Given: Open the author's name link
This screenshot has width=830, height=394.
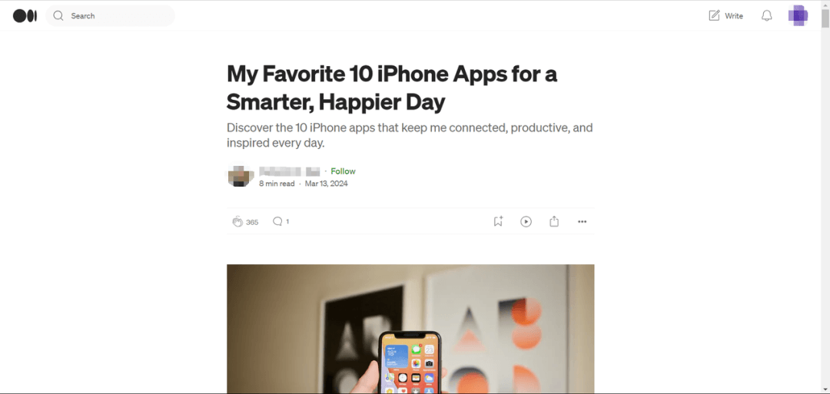Looking at the screenshot, I should [289, 171].
